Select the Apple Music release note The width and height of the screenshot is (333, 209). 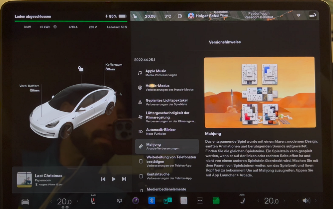pos(167,73)
